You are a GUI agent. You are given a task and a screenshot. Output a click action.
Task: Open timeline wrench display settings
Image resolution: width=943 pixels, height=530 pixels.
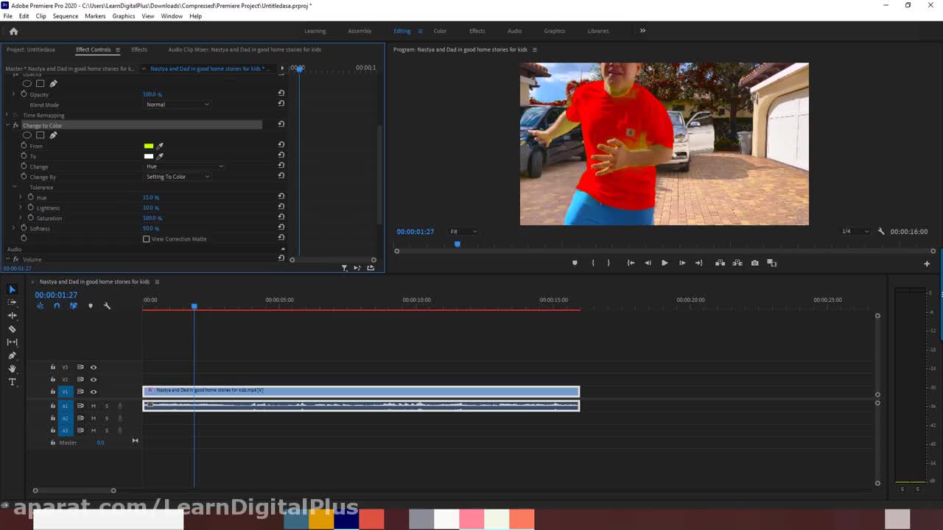tap(107, 306)
